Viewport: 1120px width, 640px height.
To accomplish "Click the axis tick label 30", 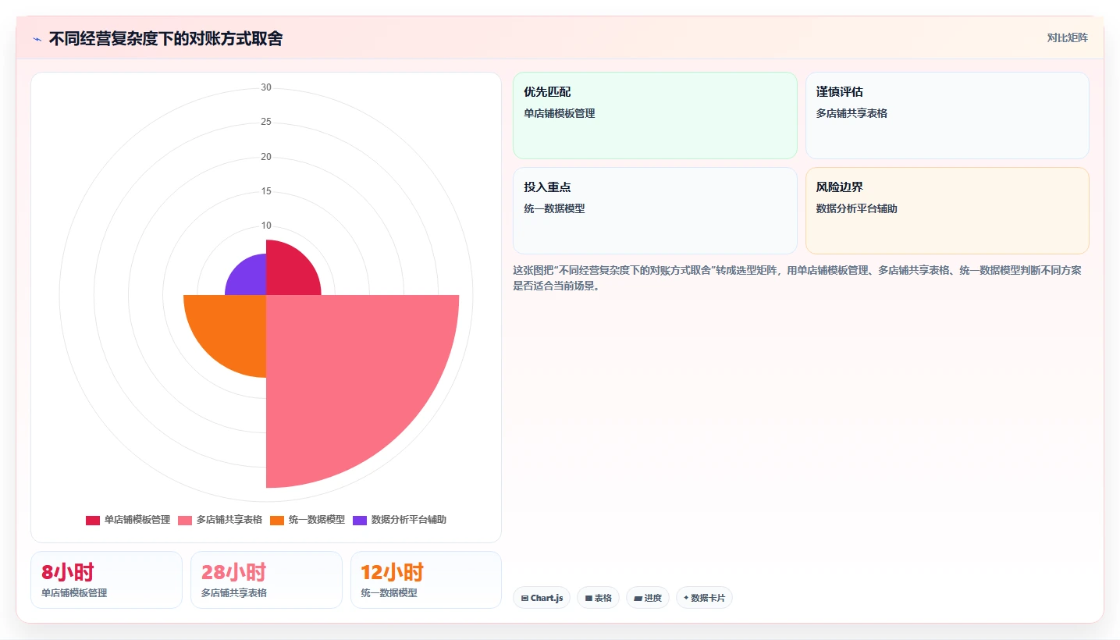I will (266, 87).
